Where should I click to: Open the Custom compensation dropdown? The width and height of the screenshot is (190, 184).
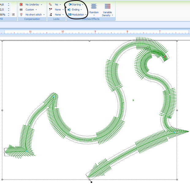click(36, 9)
